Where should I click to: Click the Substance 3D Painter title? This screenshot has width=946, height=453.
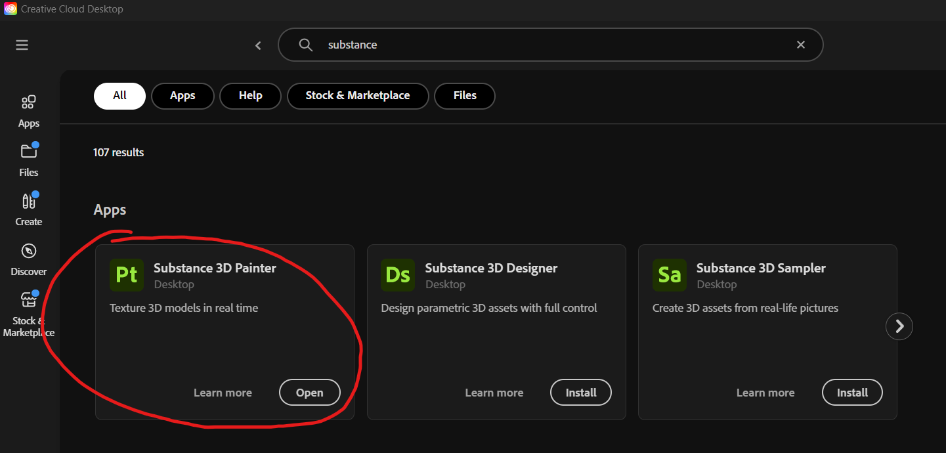[x=215, y=268]
